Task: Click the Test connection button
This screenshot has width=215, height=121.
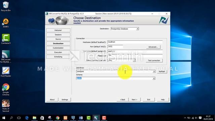Action: (154, 61)
